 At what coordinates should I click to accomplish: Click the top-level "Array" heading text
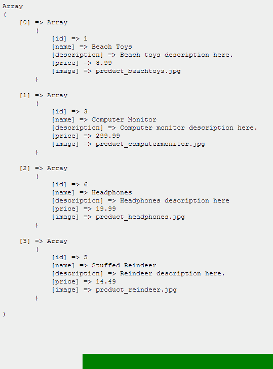pos(13,7)
